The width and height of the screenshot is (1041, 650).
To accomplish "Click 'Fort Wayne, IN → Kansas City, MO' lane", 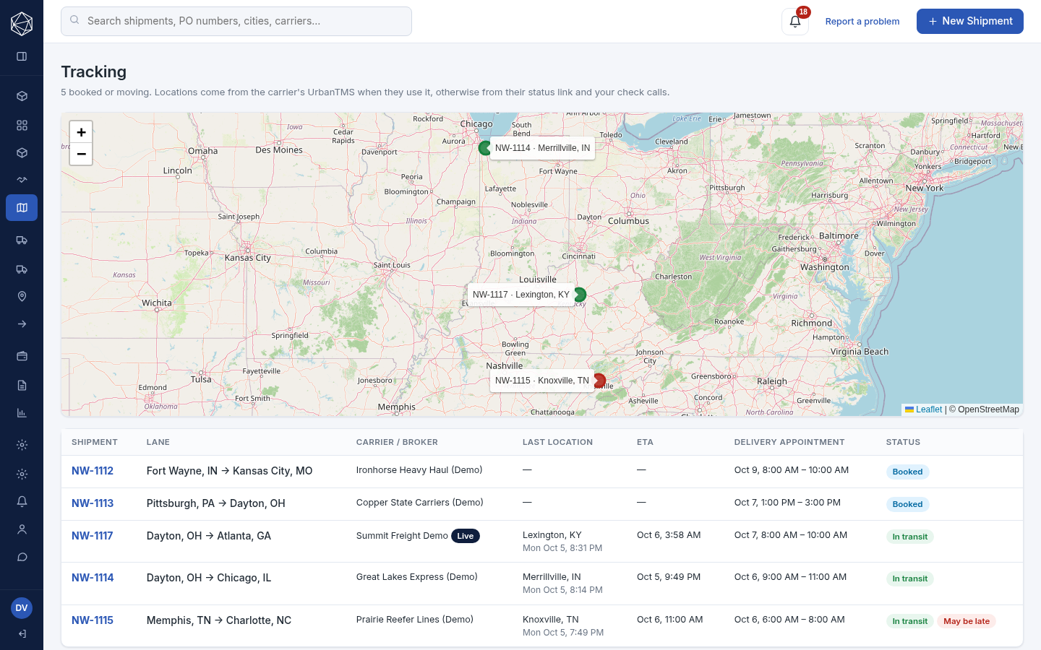I will click(230, 471).
